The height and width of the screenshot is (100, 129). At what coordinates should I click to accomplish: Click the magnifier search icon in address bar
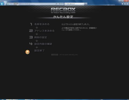point(56,4)
